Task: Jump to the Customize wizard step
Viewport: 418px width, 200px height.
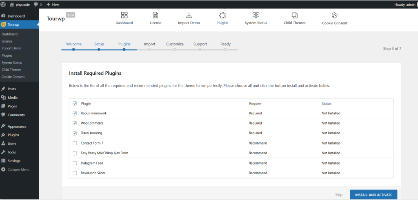Action: (175, 44)
